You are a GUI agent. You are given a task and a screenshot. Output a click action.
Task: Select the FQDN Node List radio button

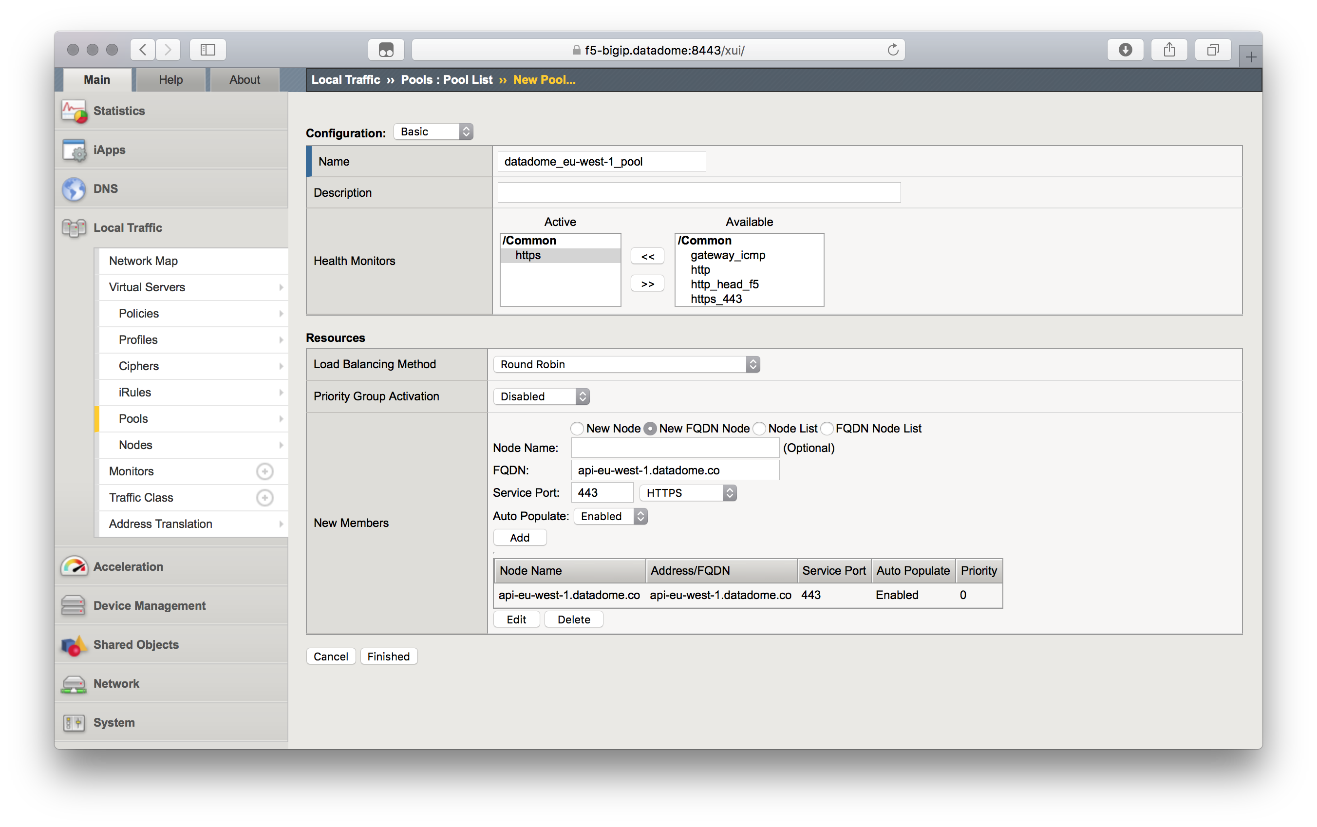[827, 429]
